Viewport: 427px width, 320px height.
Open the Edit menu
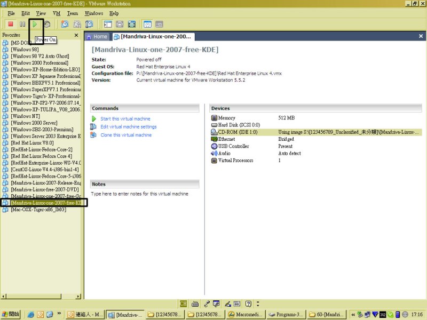[26, 13]
